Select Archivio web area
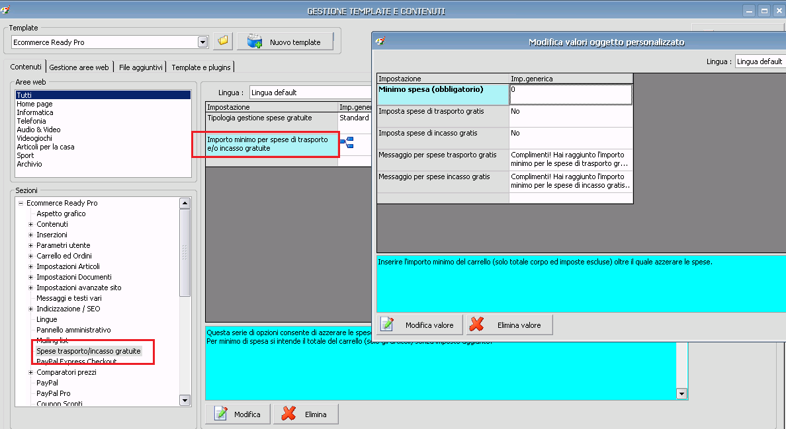786x429 pixels. pos(29,164)
